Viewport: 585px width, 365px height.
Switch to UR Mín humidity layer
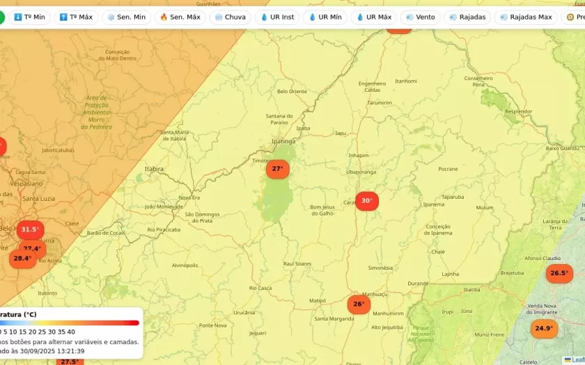(325, 17)
